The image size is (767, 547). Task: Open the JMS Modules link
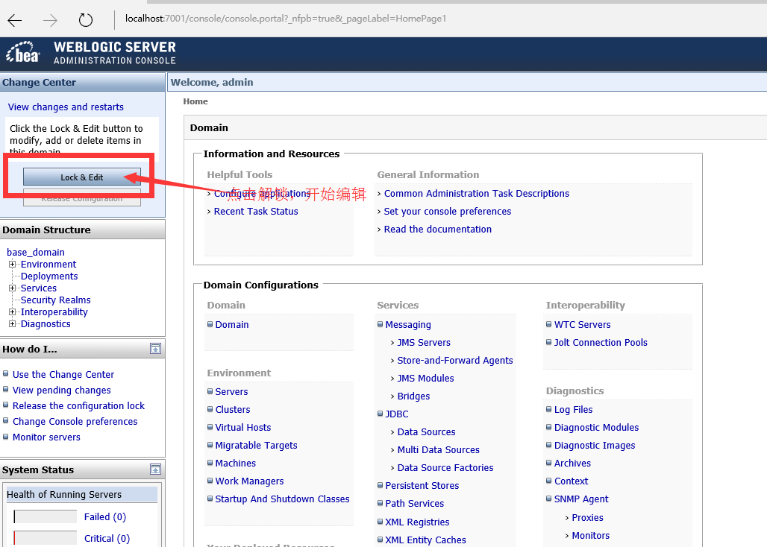point(425,379)
